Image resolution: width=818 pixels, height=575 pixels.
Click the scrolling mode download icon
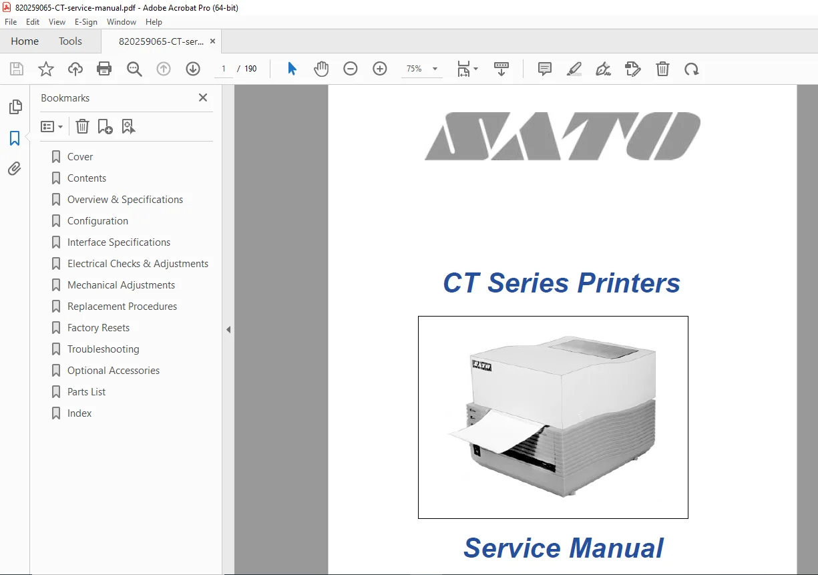pos(501,69)
